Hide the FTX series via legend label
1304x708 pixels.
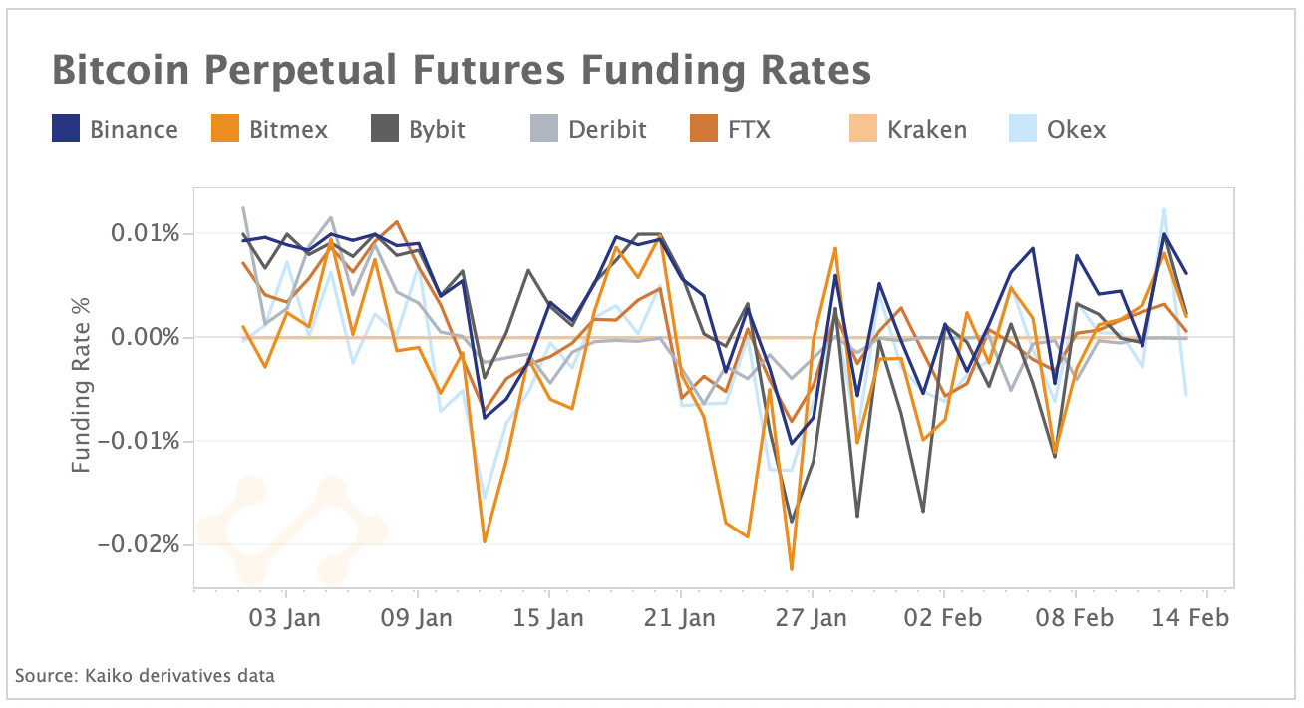coord(750,130)
